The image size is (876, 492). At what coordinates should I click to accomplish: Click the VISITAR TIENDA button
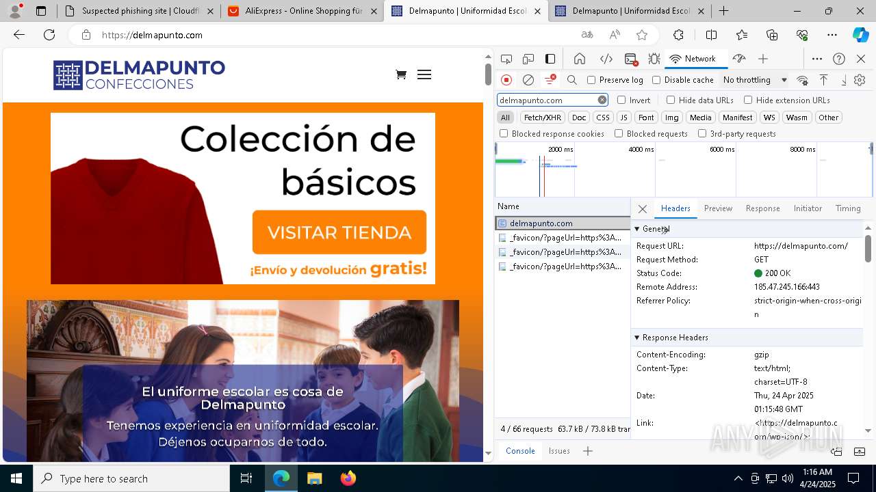pyautogui.click(x=339, y=232)
